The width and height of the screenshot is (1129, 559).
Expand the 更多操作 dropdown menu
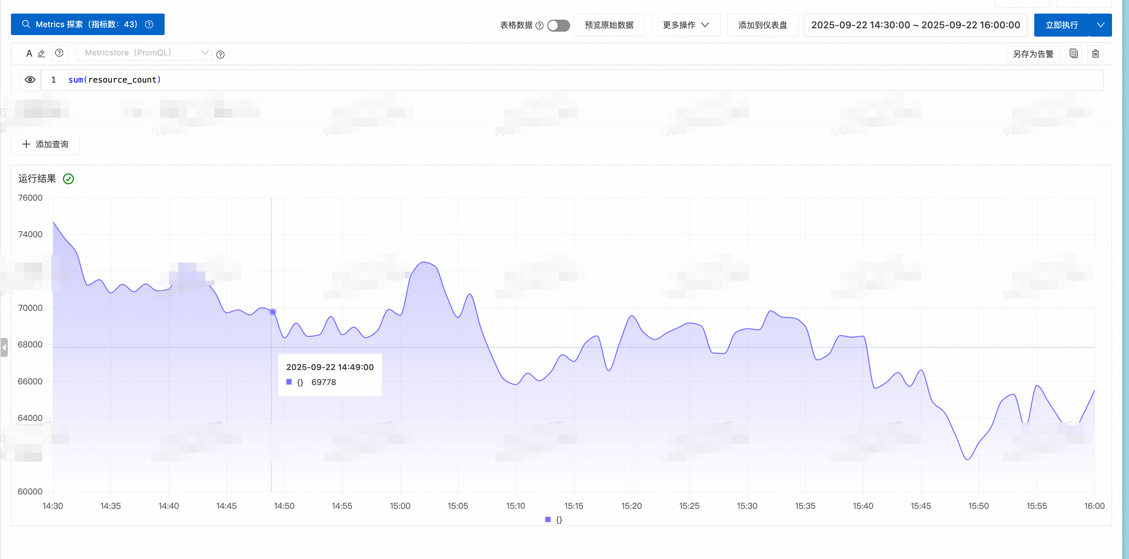click(685, 25)
